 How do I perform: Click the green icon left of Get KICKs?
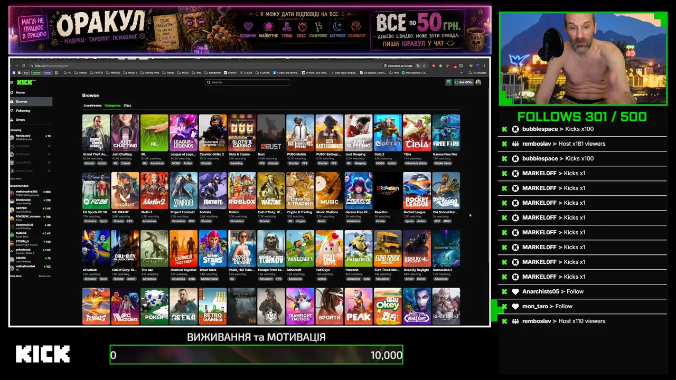[448, 82]
